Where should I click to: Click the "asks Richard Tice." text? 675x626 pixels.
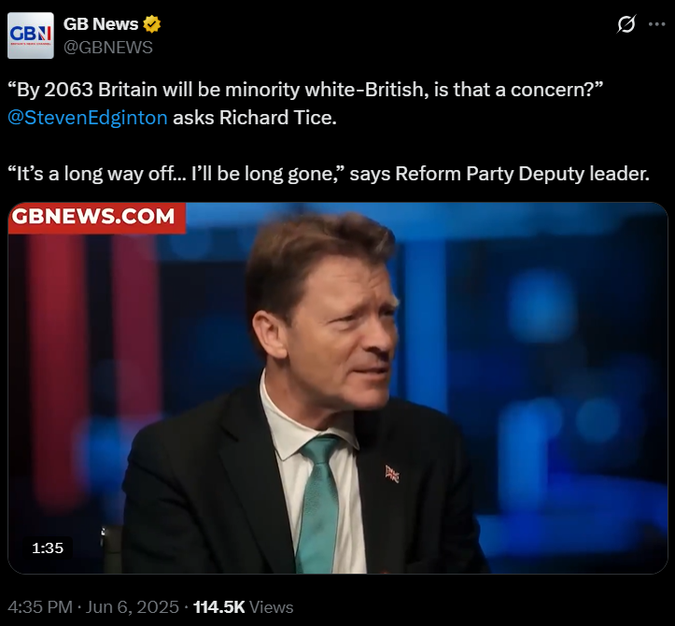pos(255,118)
